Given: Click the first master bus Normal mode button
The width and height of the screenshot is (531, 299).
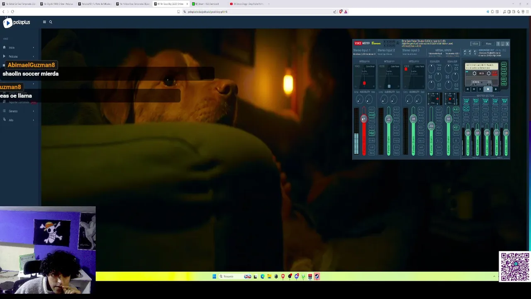Looking at the screenshot, I should coord(466,101).
